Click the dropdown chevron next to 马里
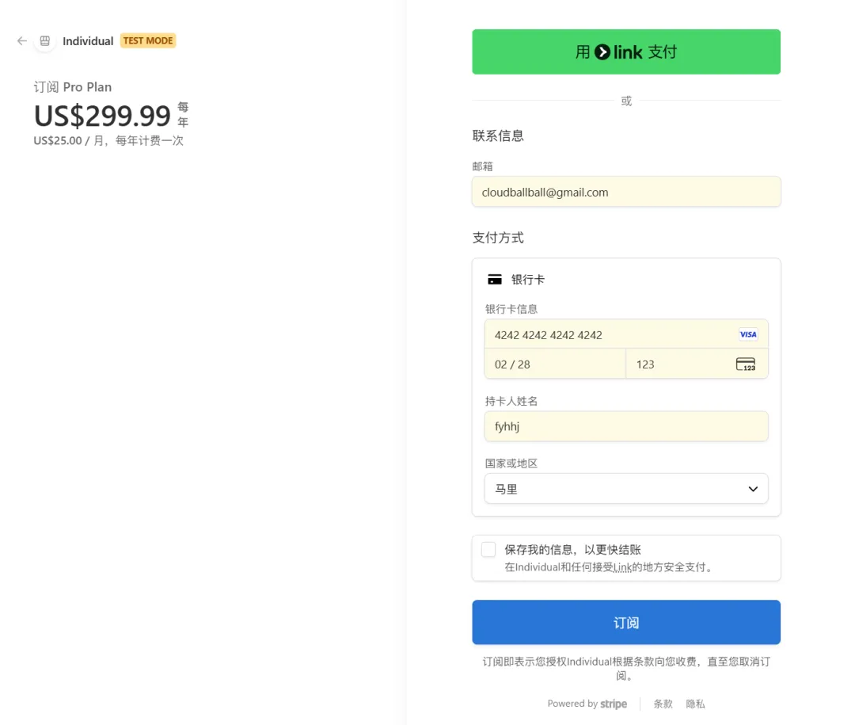Screen dimensions: 855x725 tap(753, 489)
